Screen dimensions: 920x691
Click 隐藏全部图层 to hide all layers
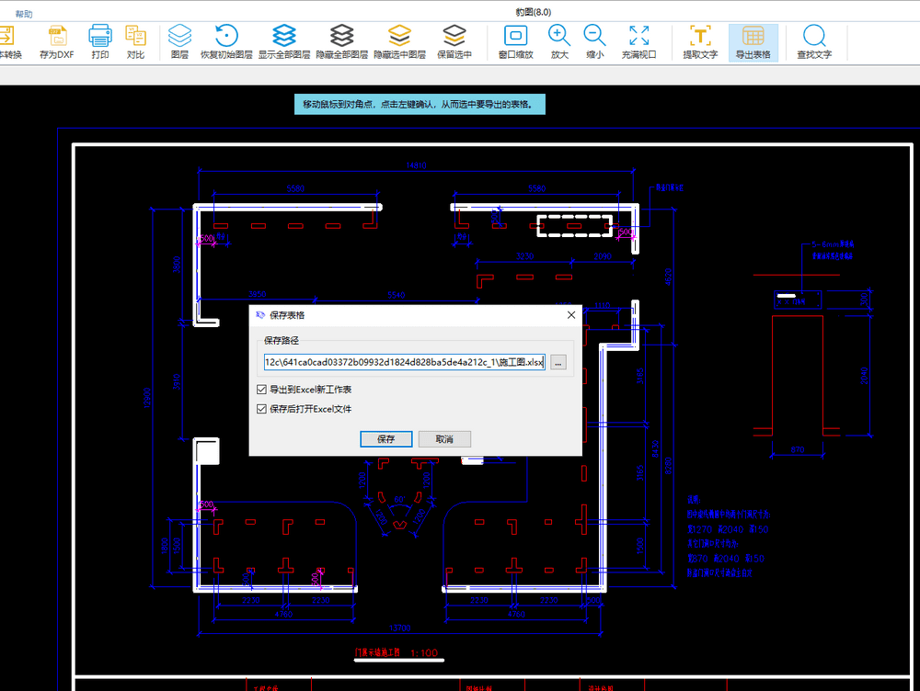click(x=342, y=40)
